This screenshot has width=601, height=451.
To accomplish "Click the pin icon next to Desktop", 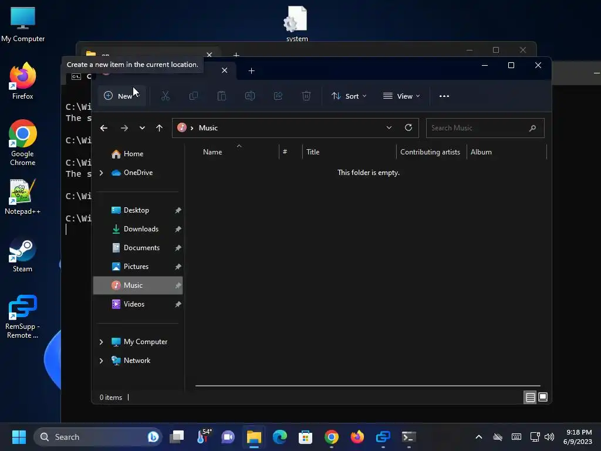I will 178,210.
